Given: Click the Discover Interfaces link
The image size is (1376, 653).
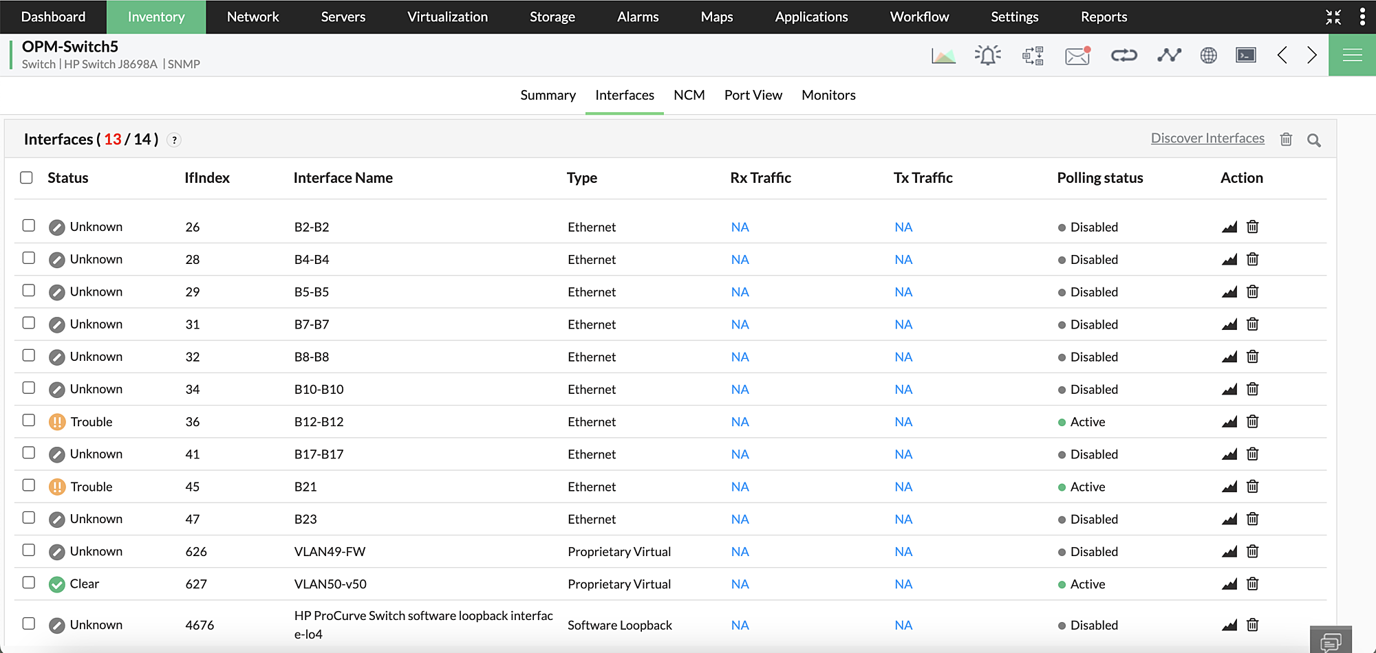Looking at the screenshot, I should pos(1207,137).
